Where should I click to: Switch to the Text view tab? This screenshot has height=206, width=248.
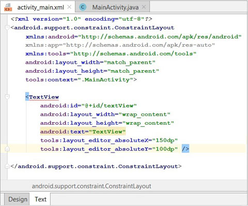pos(40,199)
